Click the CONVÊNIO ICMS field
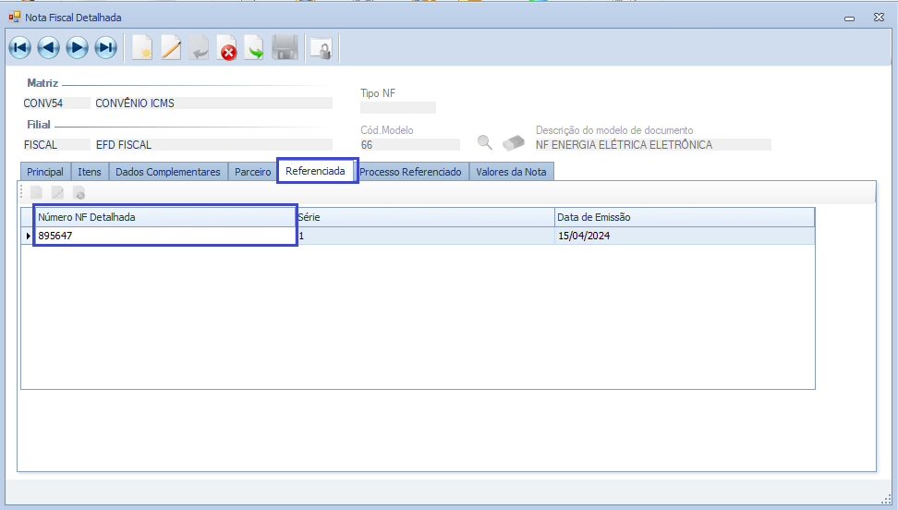Image resolution: width=898 pixels, height=510 pixels. point(213,103)
